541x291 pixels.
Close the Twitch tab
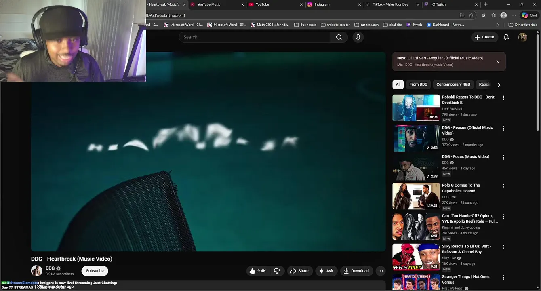pos(476,4)
